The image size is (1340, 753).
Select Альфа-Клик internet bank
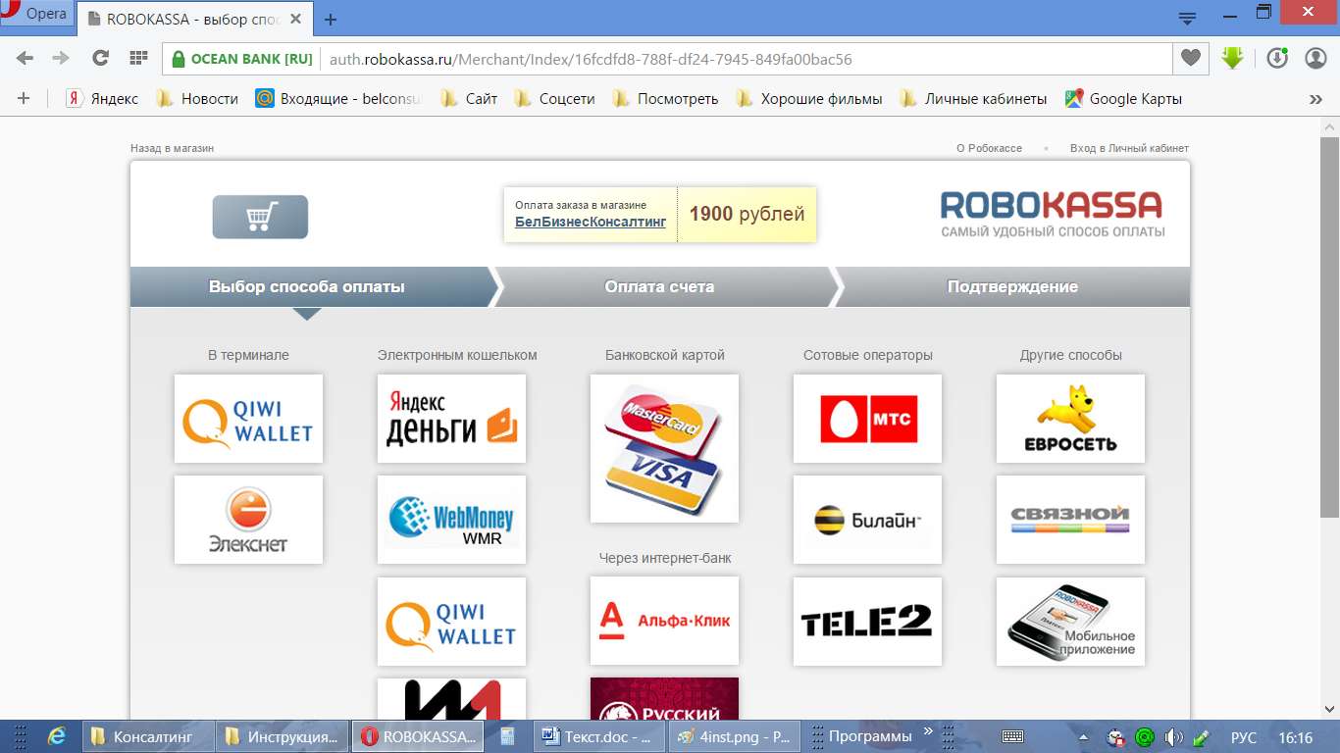pyautogui.click(x=664, y=622)
